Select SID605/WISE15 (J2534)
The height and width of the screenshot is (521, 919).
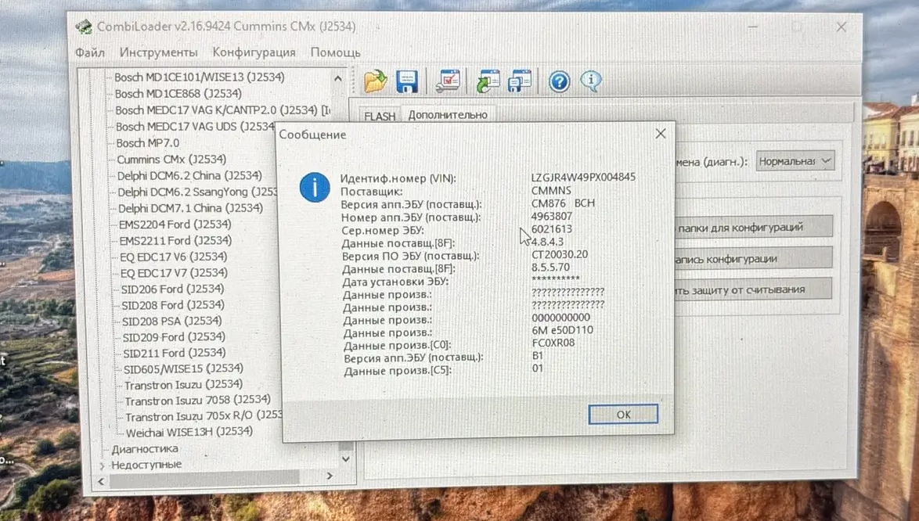pos(183,368)
